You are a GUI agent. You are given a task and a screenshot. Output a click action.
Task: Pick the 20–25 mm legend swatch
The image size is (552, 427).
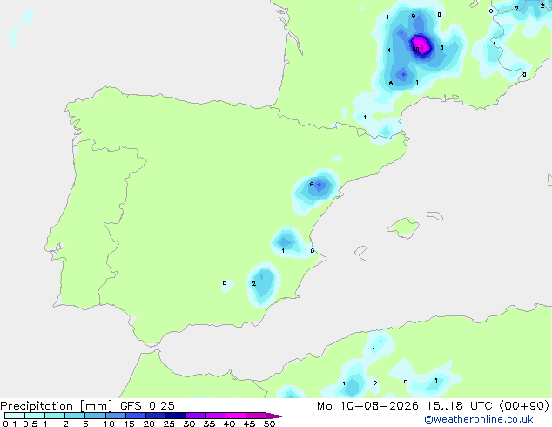(x=155, y=416)
